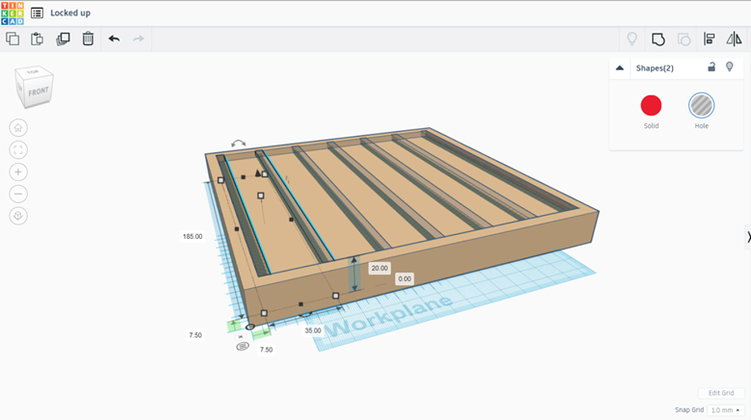Fit all shapes in view
This screenshot has width=751, height=420.
18,150
